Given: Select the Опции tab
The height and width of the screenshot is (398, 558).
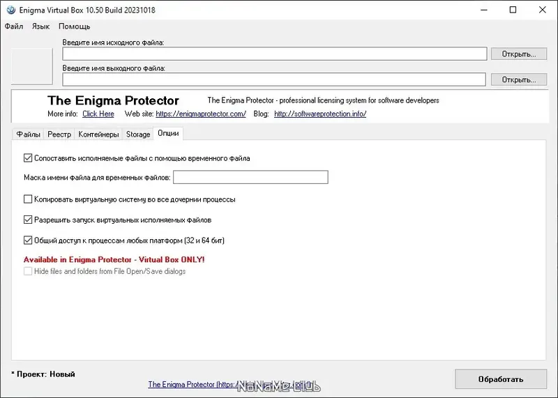Looking at the screenshot, I should pos(168,133).
